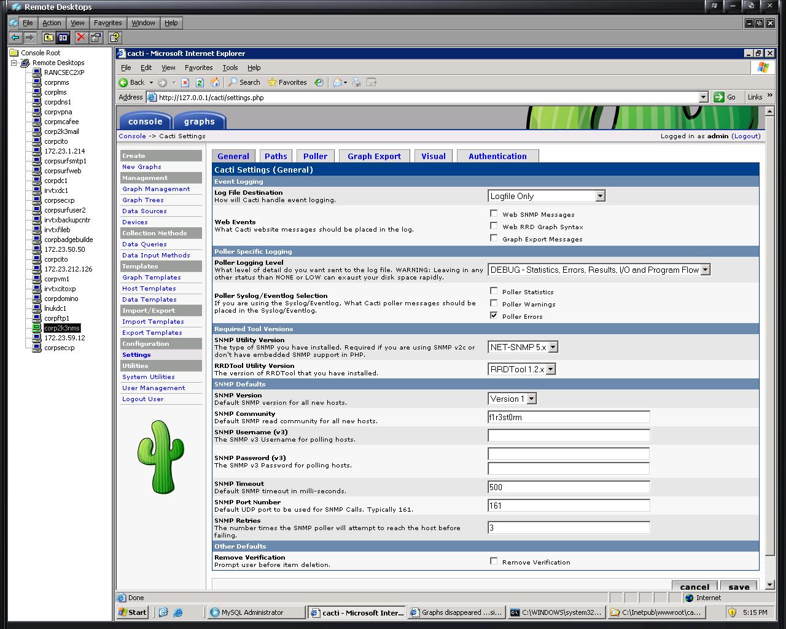786x629 pixels.
Task: Open the Console Root folder
Action: [x=35, y=53]
